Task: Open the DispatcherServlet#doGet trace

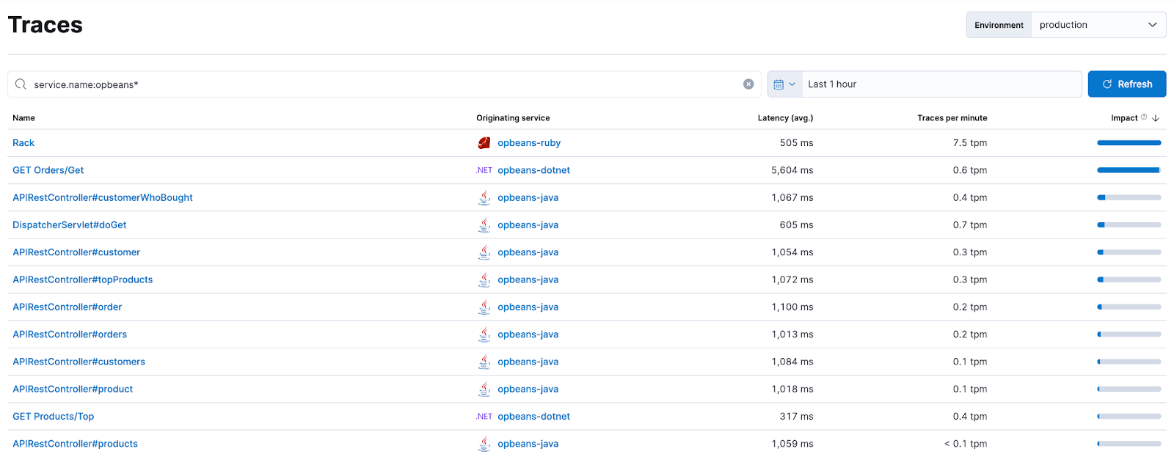Action: 70,225
